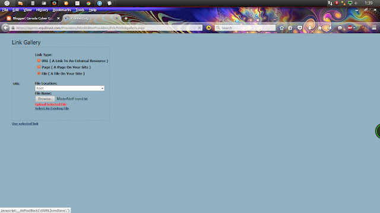380x213 pixels.
Task: Save to Pocket icon
Action: [300, 28]
